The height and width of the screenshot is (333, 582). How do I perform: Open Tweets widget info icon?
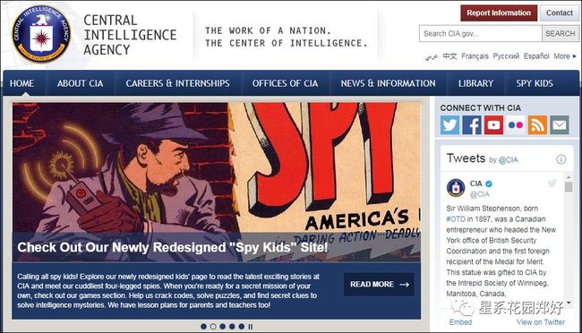click(561, 159)
